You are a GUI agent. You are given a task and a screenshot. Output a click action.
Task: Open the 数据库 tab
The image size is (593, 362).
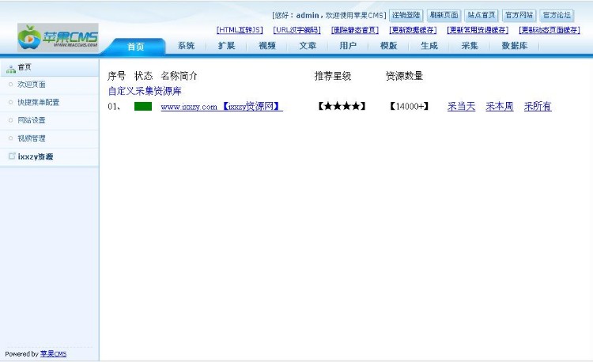point(515,46)
